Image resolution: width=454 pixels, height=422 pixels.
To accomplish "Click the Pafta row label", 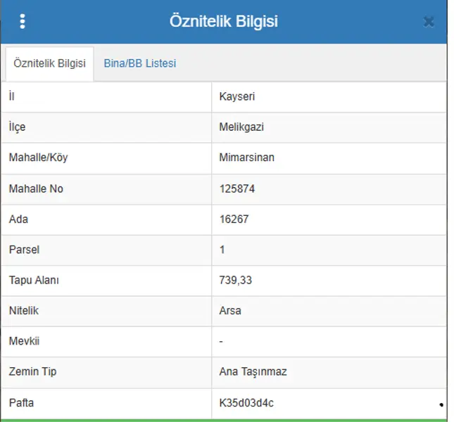I will [21, 403].
